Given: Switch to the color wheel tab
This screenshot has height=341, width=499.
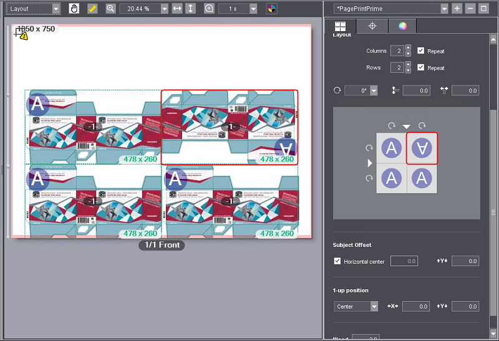Looking at the screenshot, I should (402, 26).
